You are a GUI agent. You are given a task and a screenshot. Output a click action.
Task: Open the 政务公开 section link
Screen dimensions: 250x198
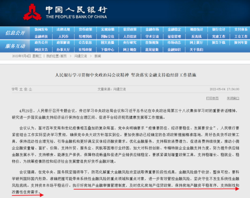pyautogui.click(x=41, y=43)
